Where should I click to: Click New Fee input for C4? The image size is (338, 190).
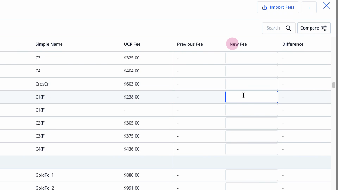tap(251, 71)
